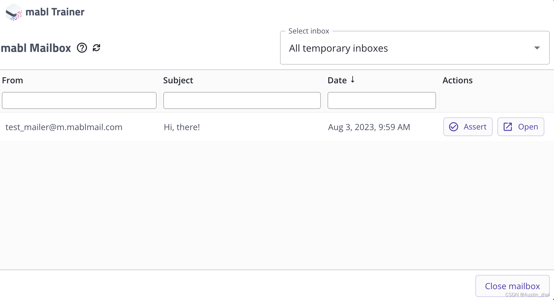Click the external link icon on Open
554x300 pixels.
(x=508, y=127)
